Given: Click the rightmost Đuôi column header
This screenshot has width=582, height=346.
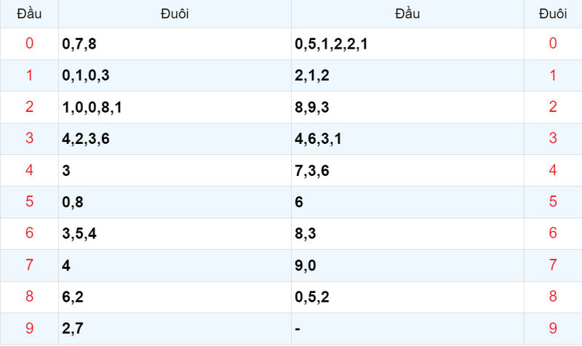Looking at the screenshot, I should pyautogui.click(x=553, y=14).
